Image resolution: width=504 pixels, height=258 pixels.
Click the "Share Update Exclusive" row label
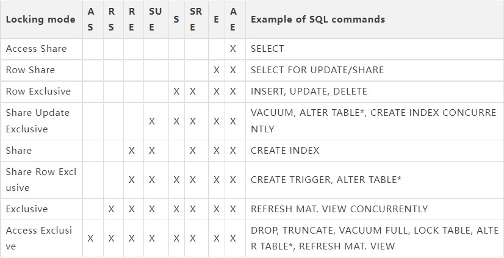[x=37, y=121]
